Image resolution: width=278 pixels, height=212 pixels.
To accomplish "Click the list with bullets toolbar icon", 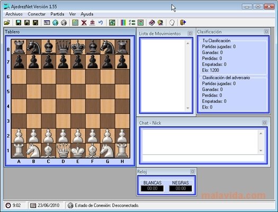I will point(132,23).
